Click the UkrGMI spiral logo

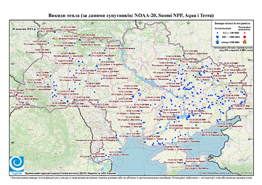click(17, 164)
